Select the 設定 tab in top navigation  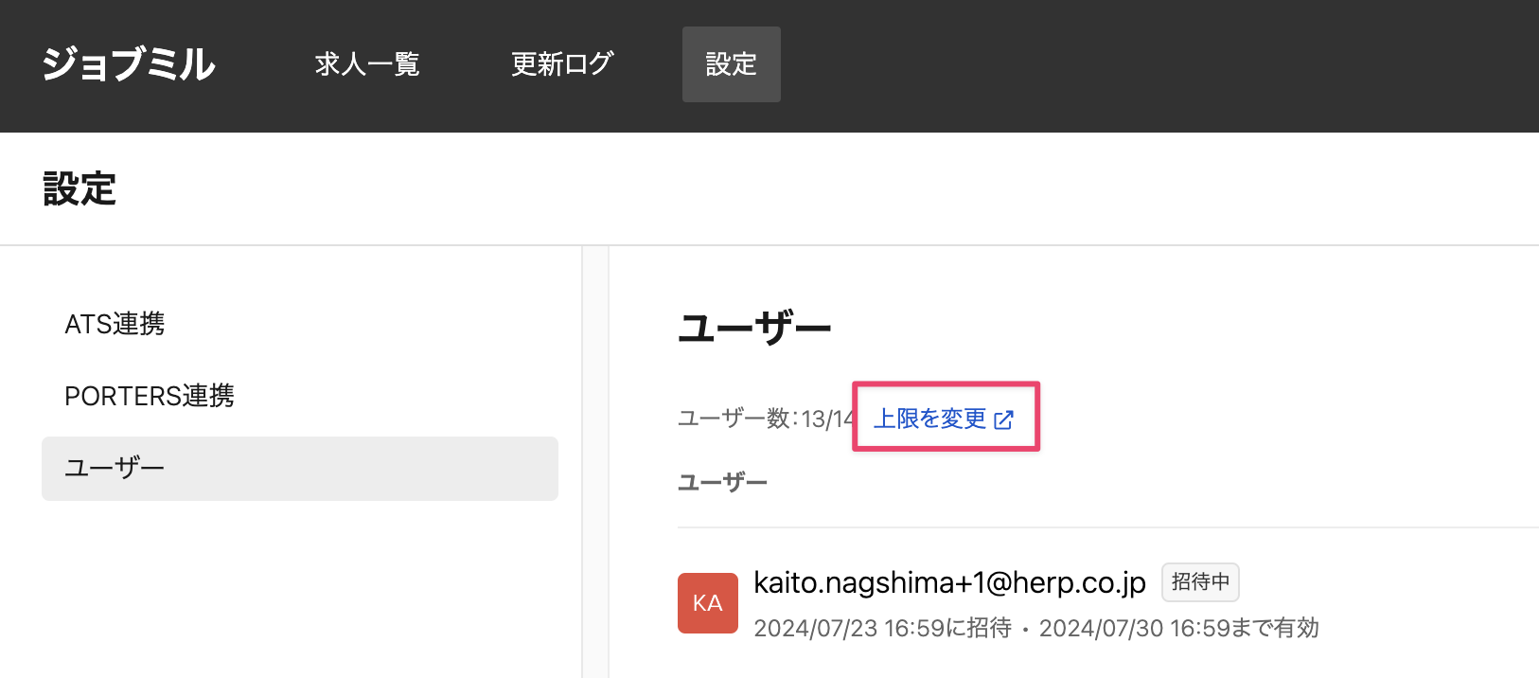pos(731,64)
